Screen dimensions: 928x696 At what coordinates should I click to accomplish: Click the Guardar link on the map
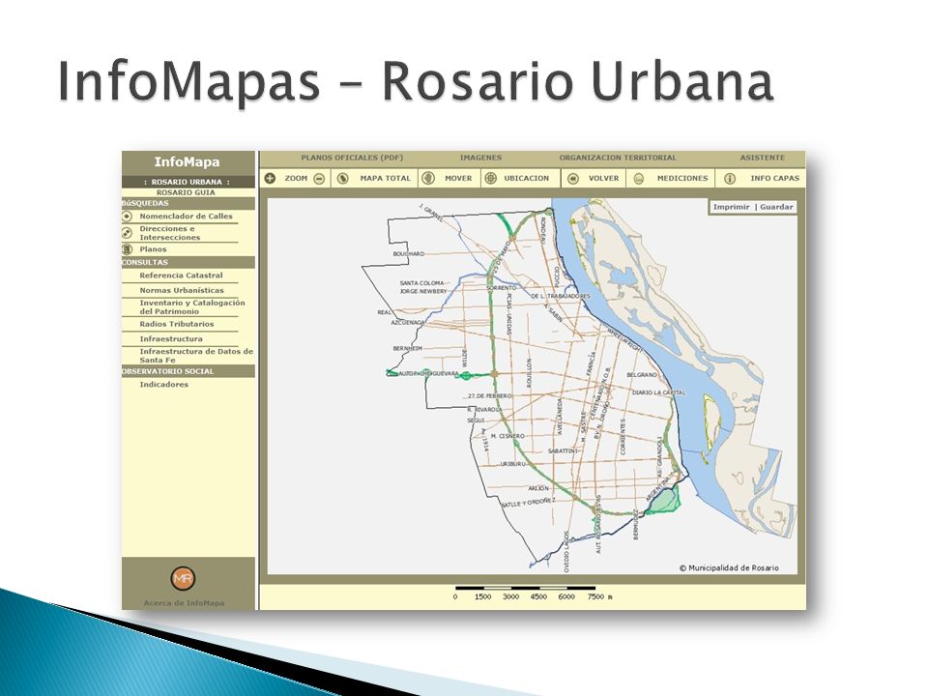click(x=776, y=207)
